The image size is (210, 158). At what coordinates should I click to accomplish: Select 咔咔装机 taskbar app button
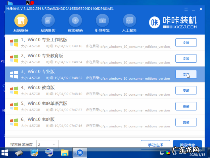80,153
